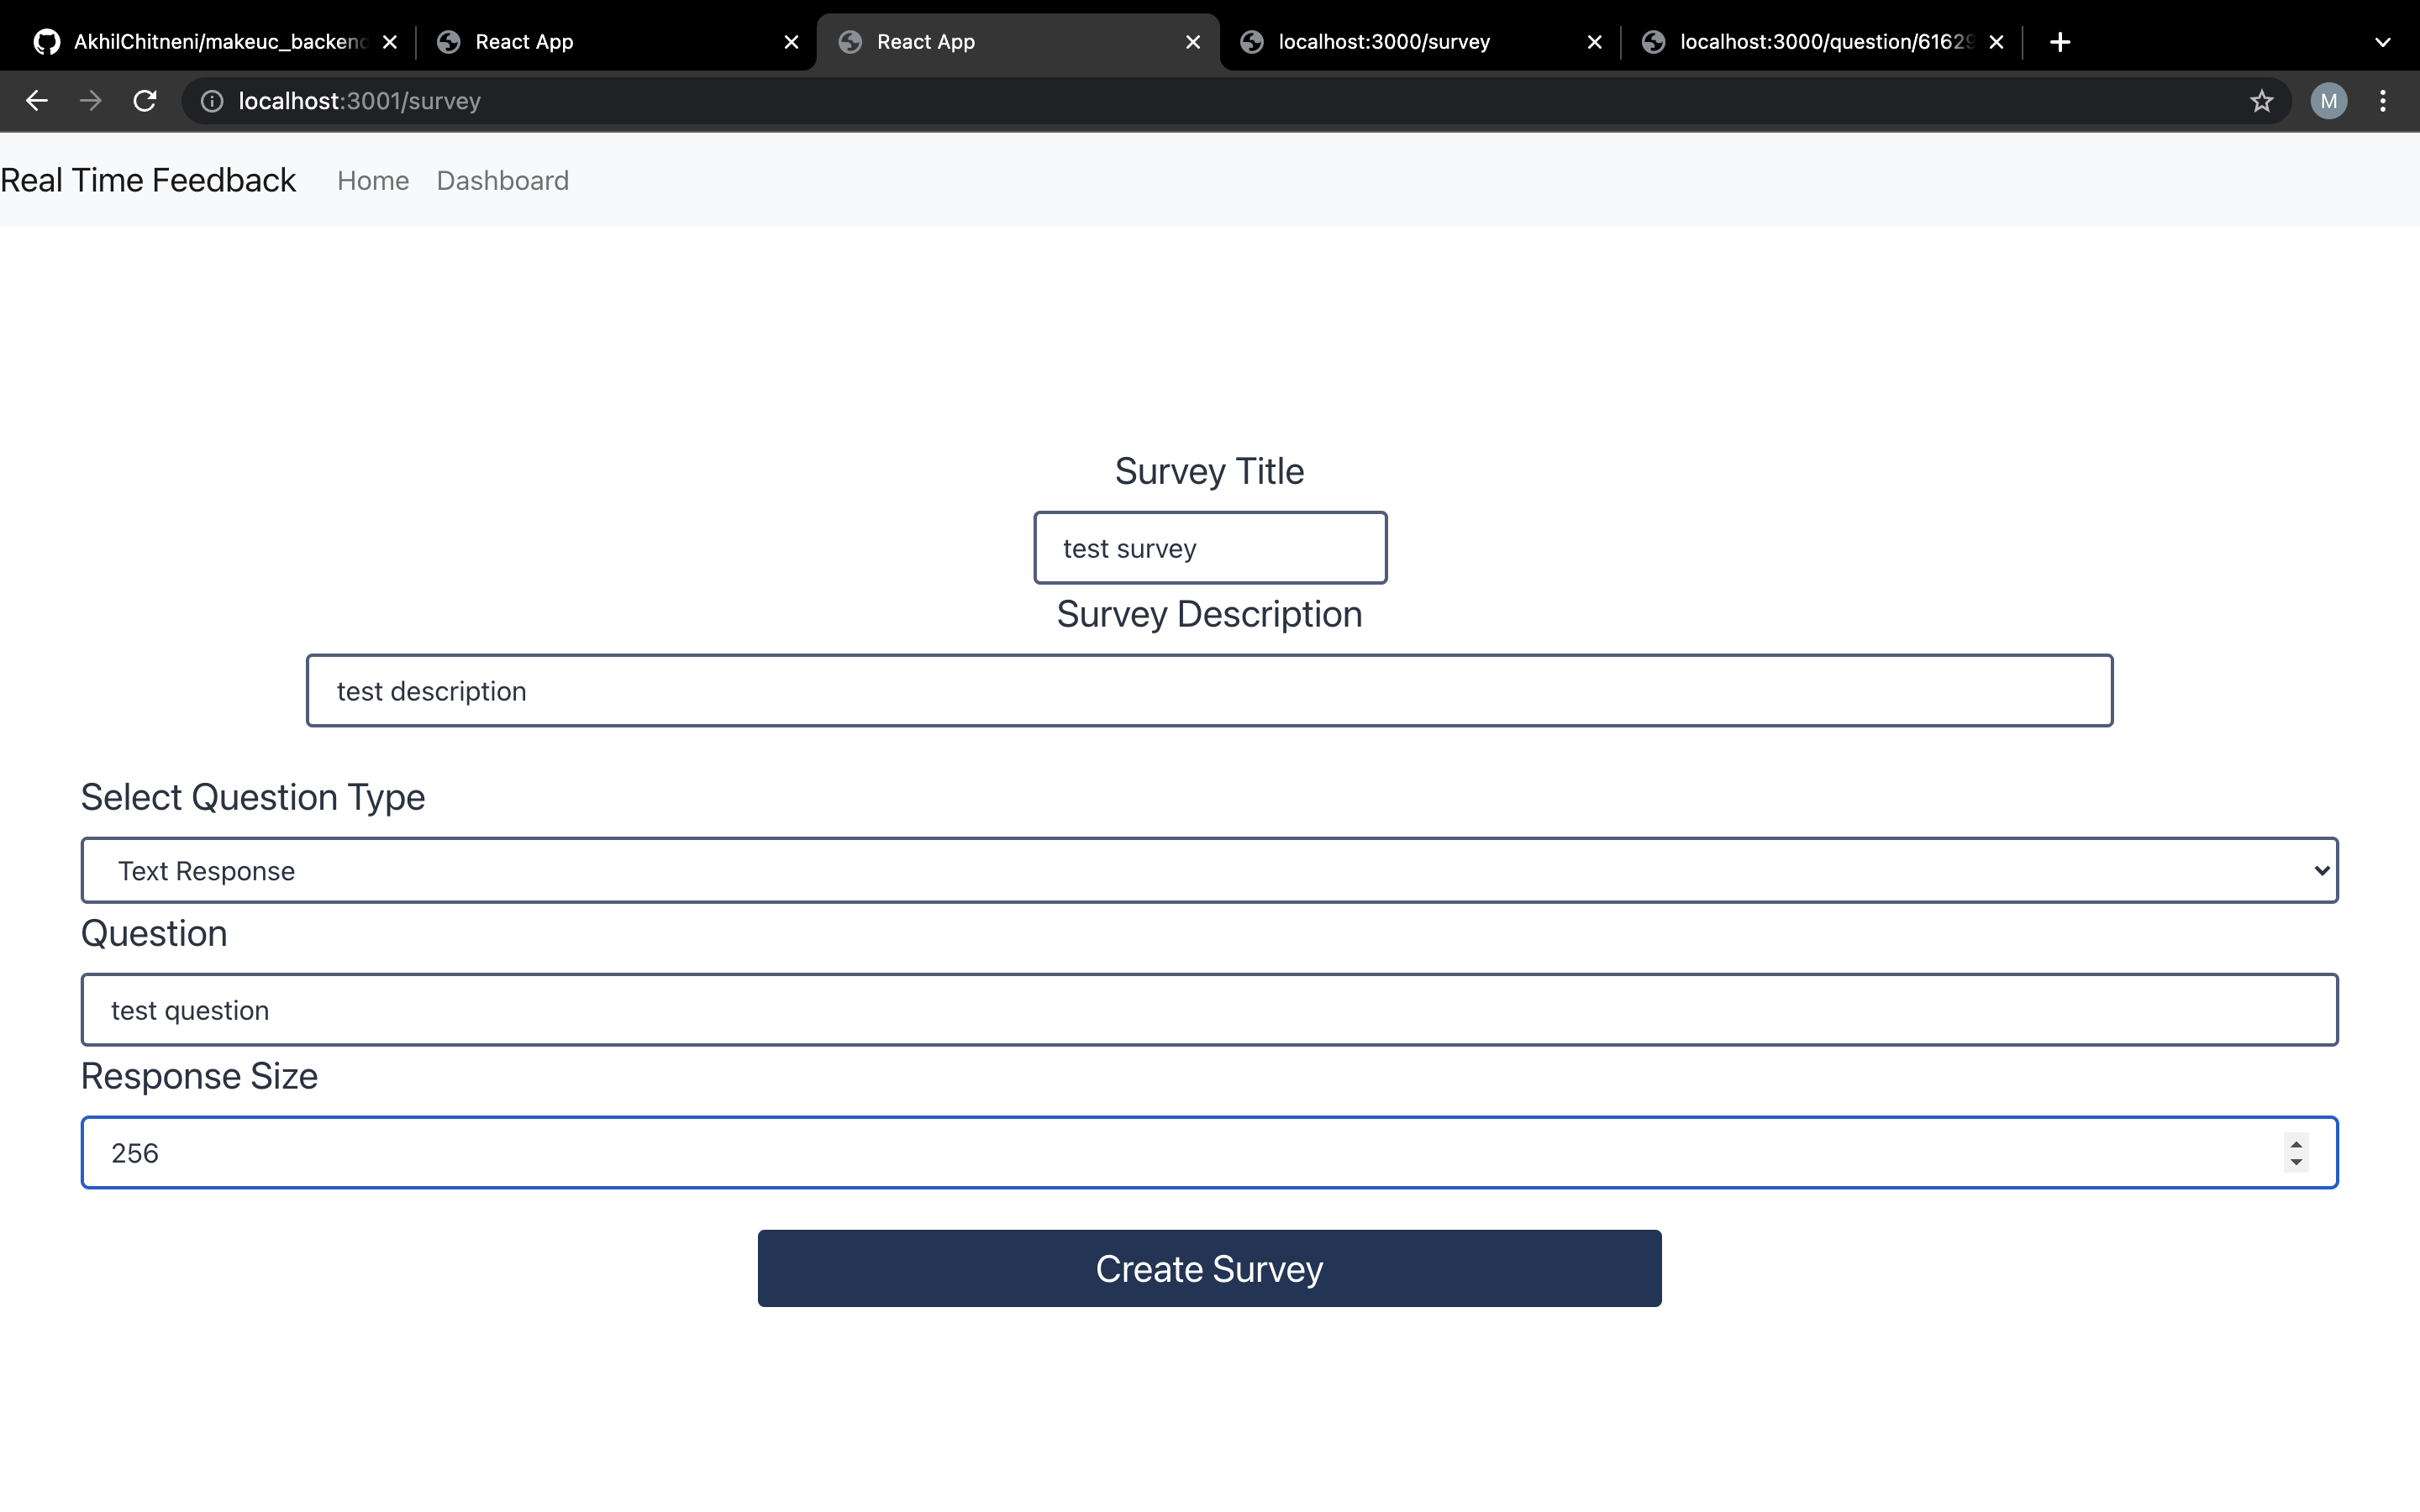The height and width of the screenshot is (1512, 2420).
Task: Go to Dashboard in navbar
Action: (502, 181)
